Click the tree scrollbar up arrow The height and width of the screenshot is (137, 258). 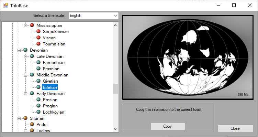pos(115,25)
